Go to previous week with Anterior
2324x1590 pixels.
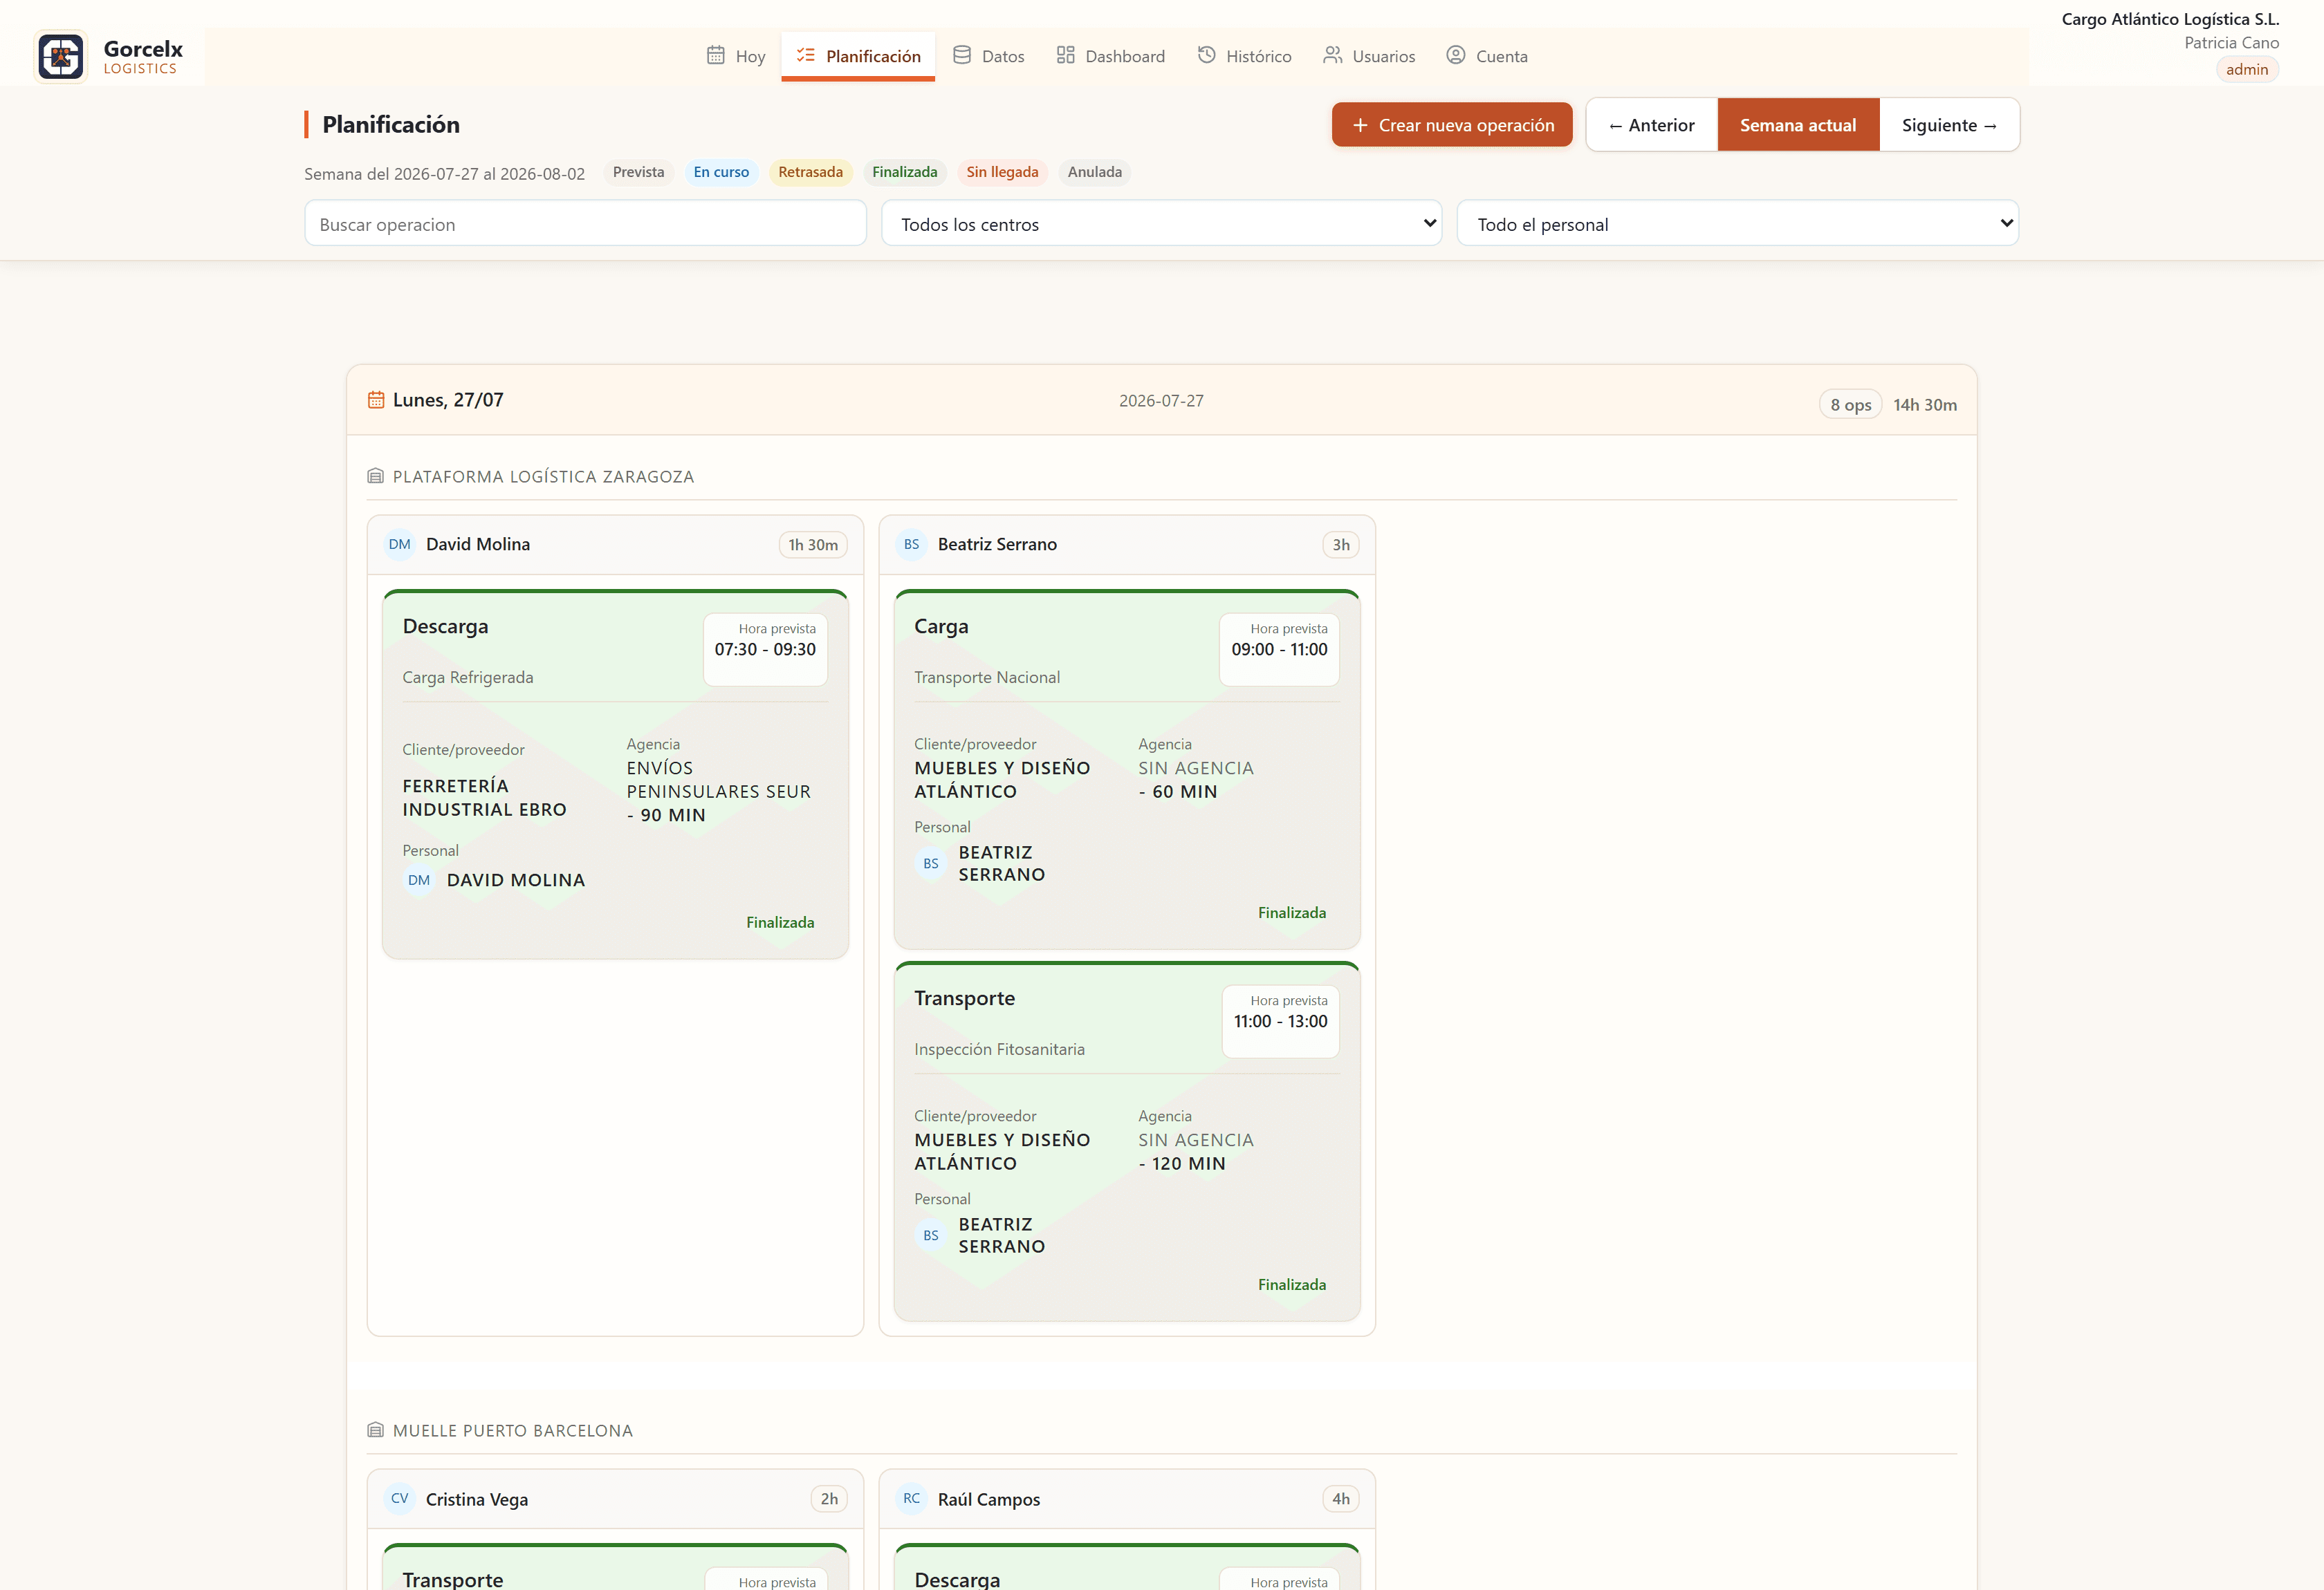(x=1651, y=125)
